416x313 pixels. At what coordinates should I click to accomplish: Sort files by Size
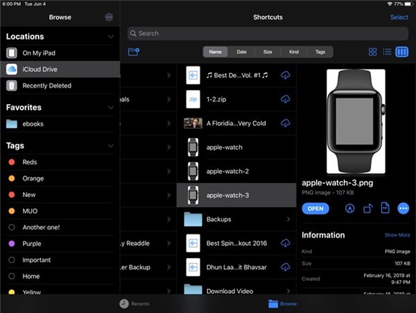click(x=267, y=52)
